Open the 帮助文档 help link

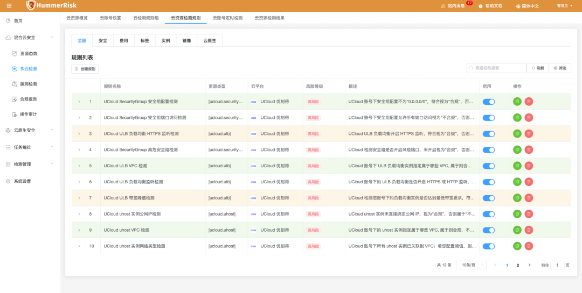[490, 6]
